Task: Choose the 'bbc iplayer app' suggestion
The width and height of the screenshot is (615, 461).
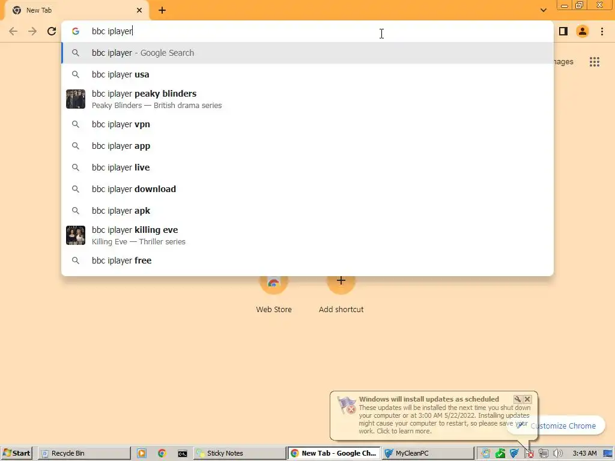Action: pos(307,146)
